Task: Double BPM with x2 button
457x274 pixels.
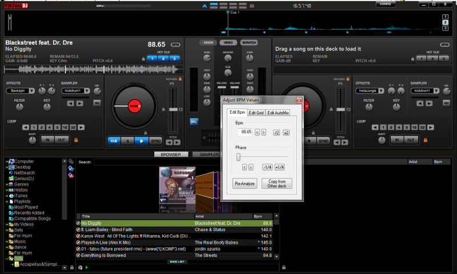Action: (x=286, y=133)
